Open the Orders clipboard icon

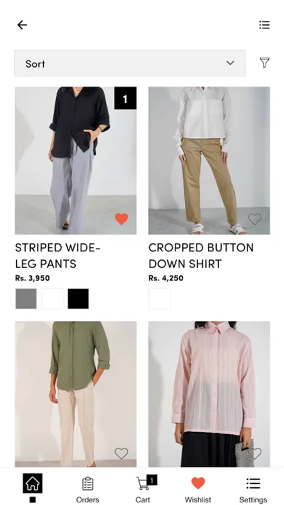click(87, 484)
